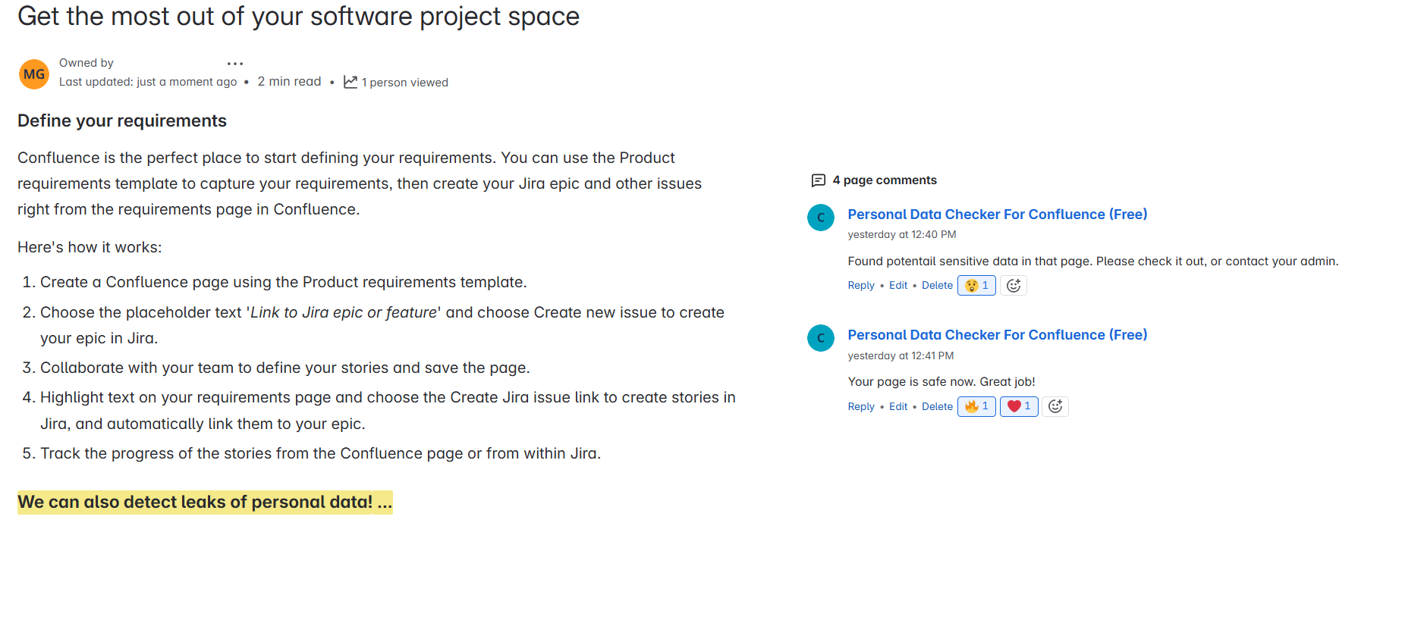Add a reaction to the first comment
This screenshot has height=620, width=1424.
[x=1014, y=286]
